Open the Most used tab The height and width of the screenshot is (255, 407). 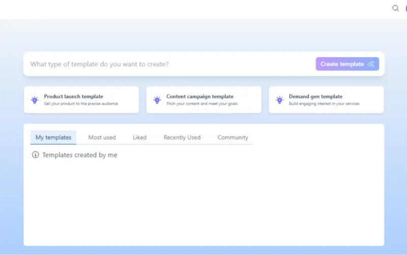click(102, 137)
